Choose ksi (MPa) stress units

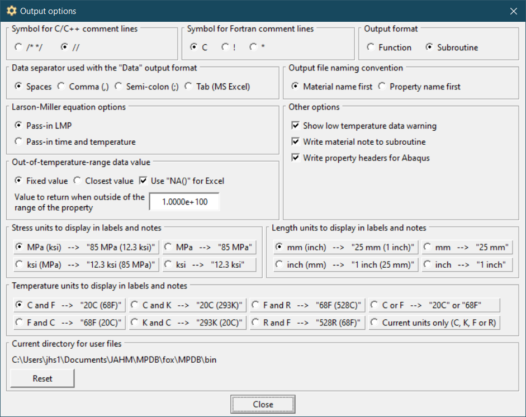pos(19,265)
